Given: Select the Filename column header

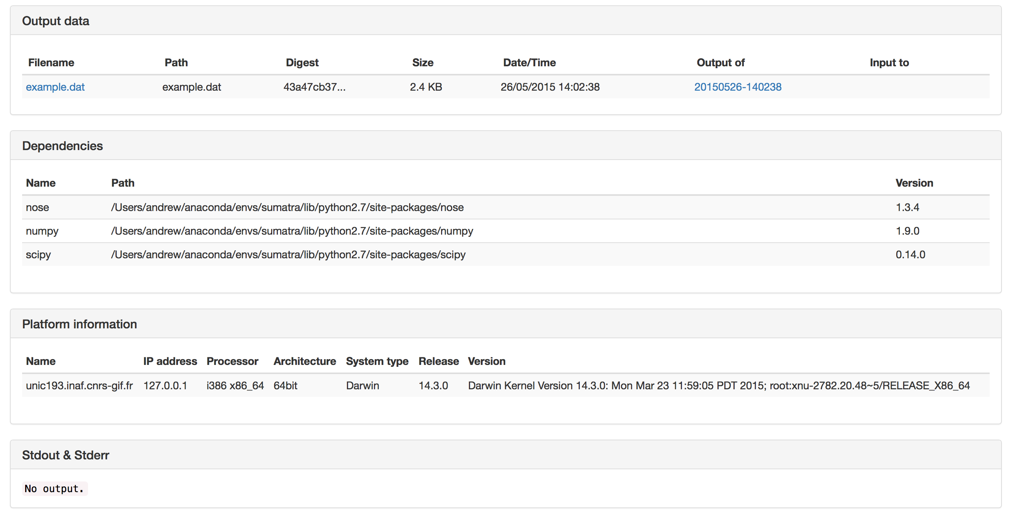Looking at the screenshot, I should 51,62.
